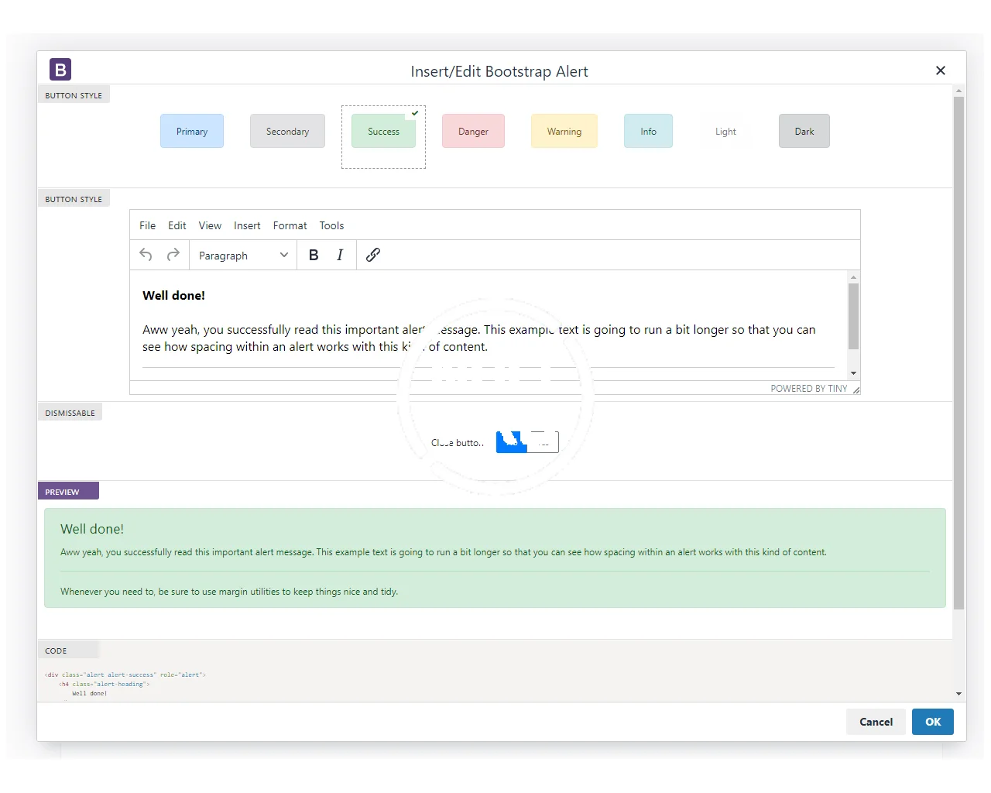Viewport: 991px width, 793px height.
Task: Toggle bold formatting in the editor
Action: coord(314,255)
